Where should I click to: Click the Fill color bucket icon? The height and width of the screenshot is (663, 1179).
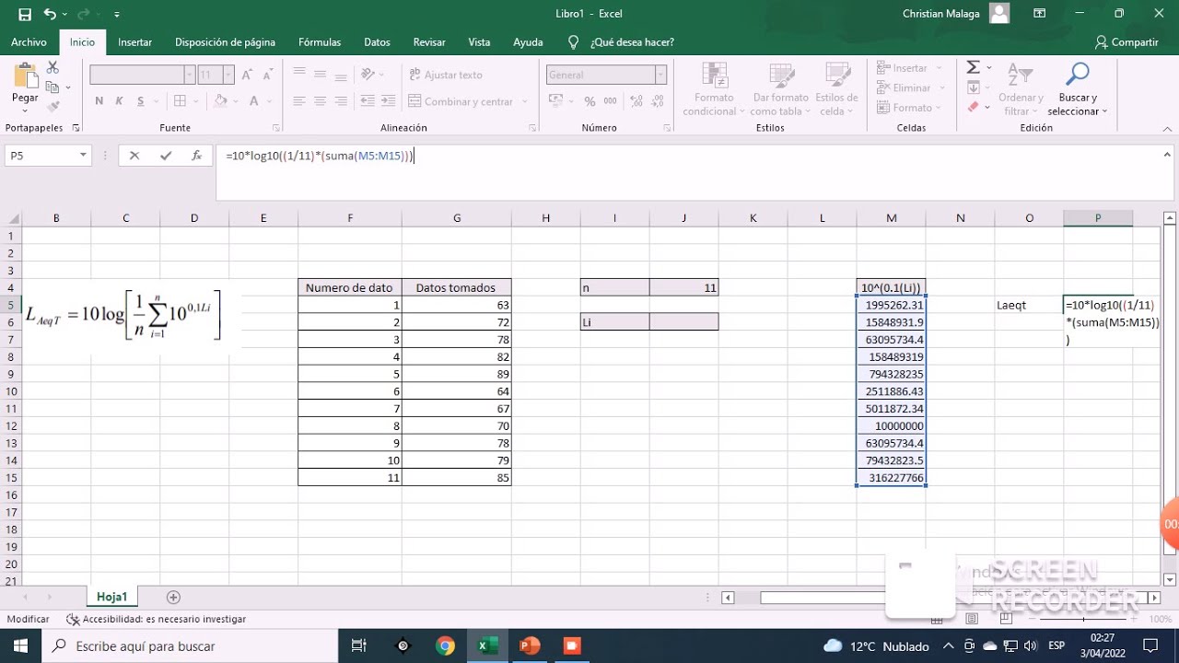click(221, 101)
